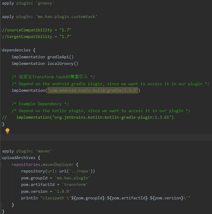Click the android gradle plugin comment
The width and height of the screenshot is (212, 214).
point(111,84)
